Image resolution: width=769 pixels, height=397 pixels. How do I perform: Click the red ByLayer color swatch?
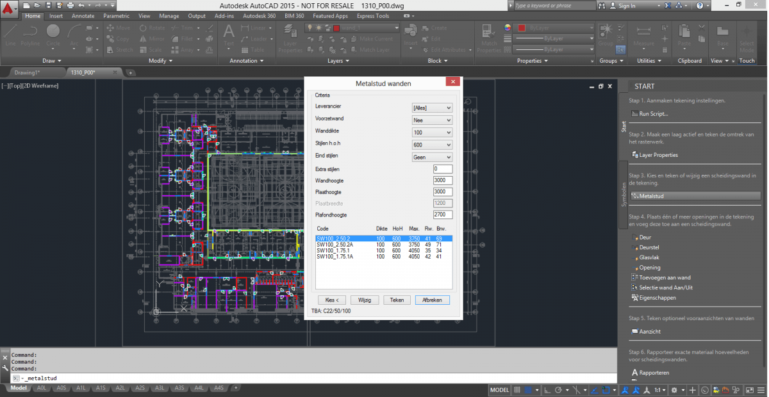pos(522,28)
